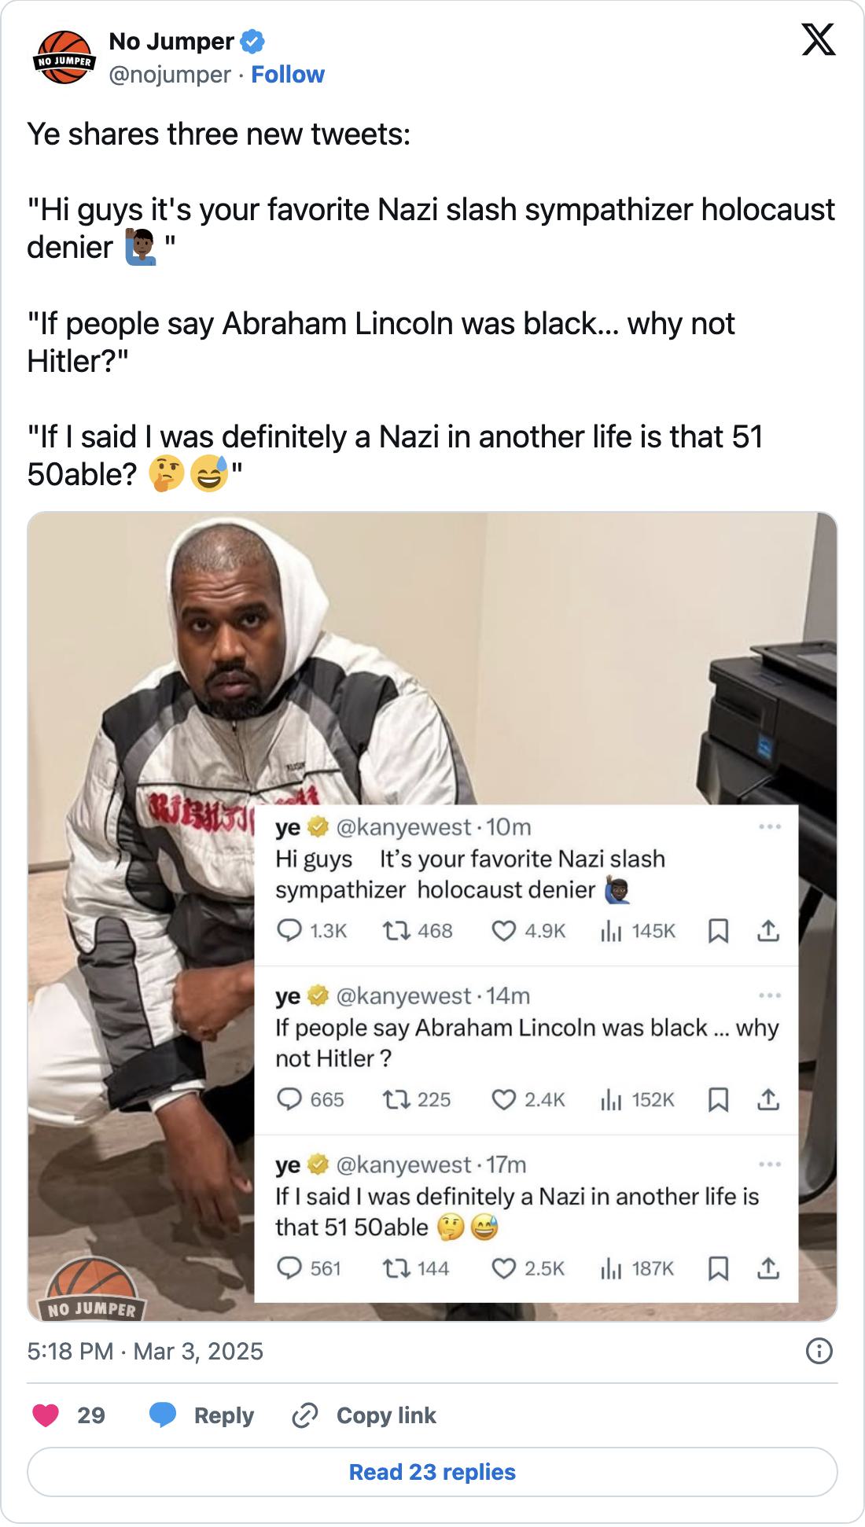Open three-dot menu on 10m tweet
The height and width of the screenshot is (1527, 865).
[770, 826]
